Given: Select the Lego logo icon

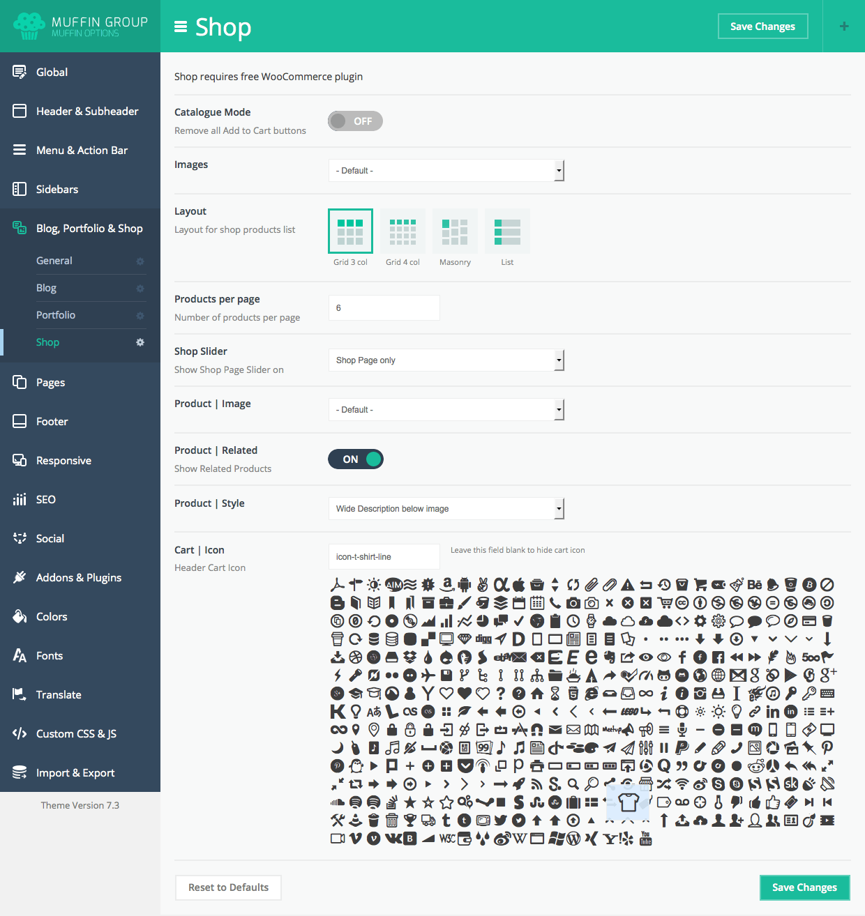Looking at the screenshot, I should coord(629,712).
